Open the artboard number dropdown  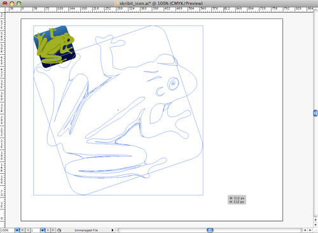(x=43, y=230)
